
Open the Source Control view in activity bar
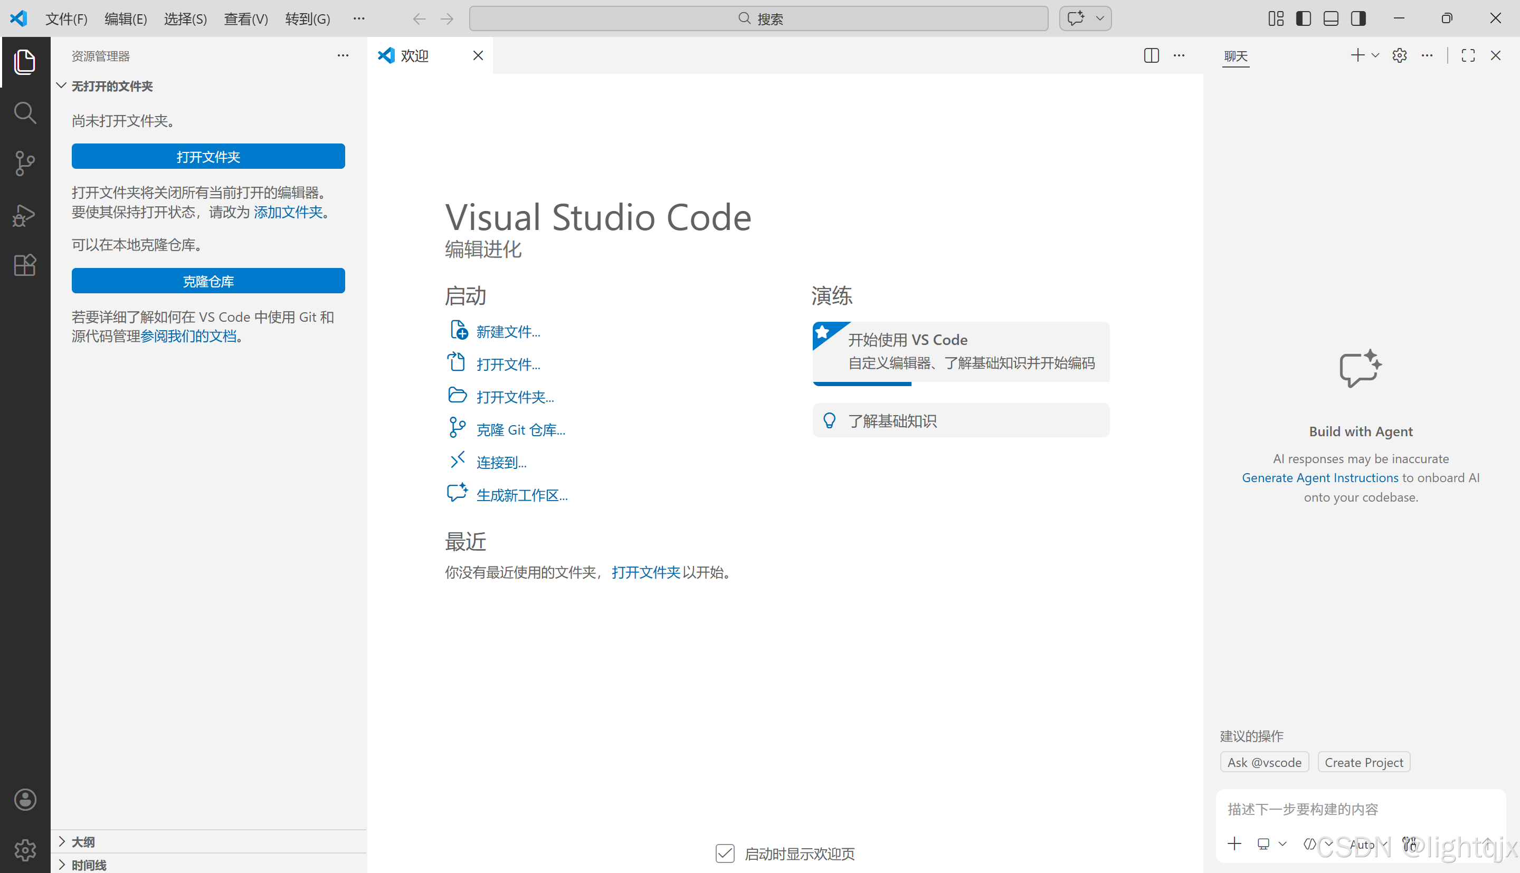point(25,163)
